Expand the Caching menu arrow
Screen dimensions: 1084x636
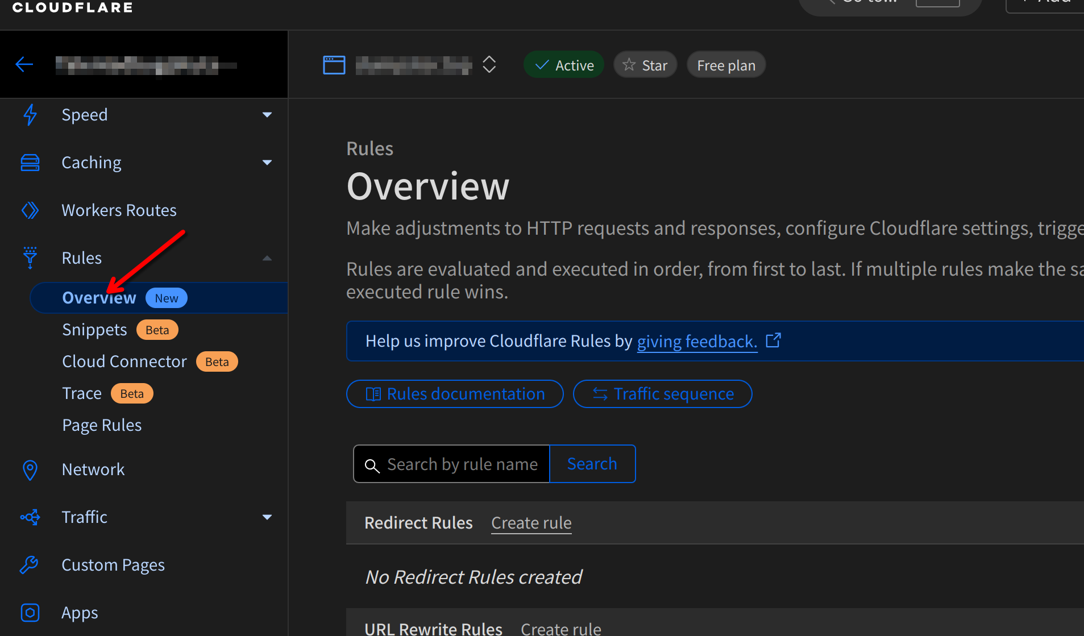click(267, 163)
